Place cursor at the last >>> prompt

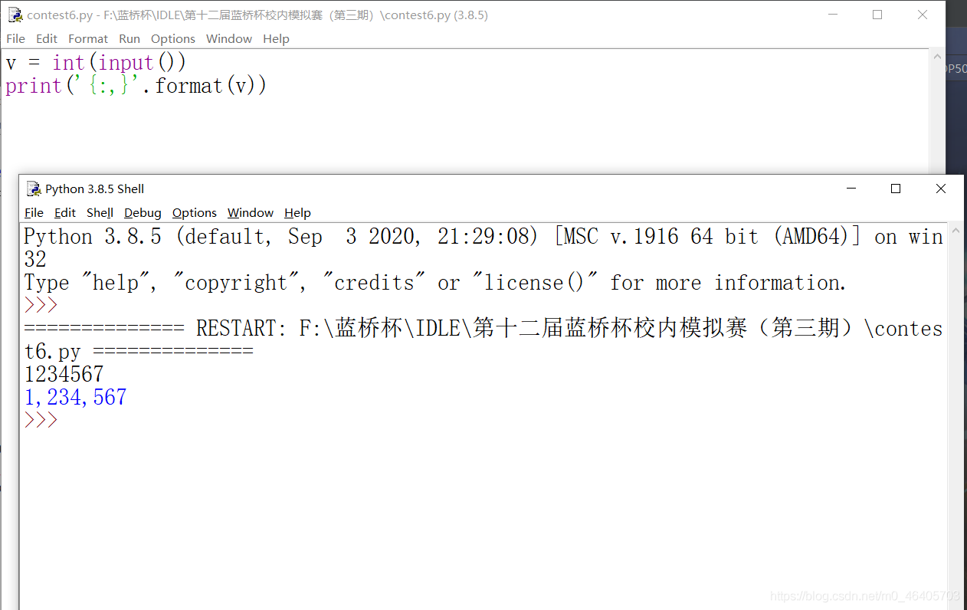(x=41, y=420)
